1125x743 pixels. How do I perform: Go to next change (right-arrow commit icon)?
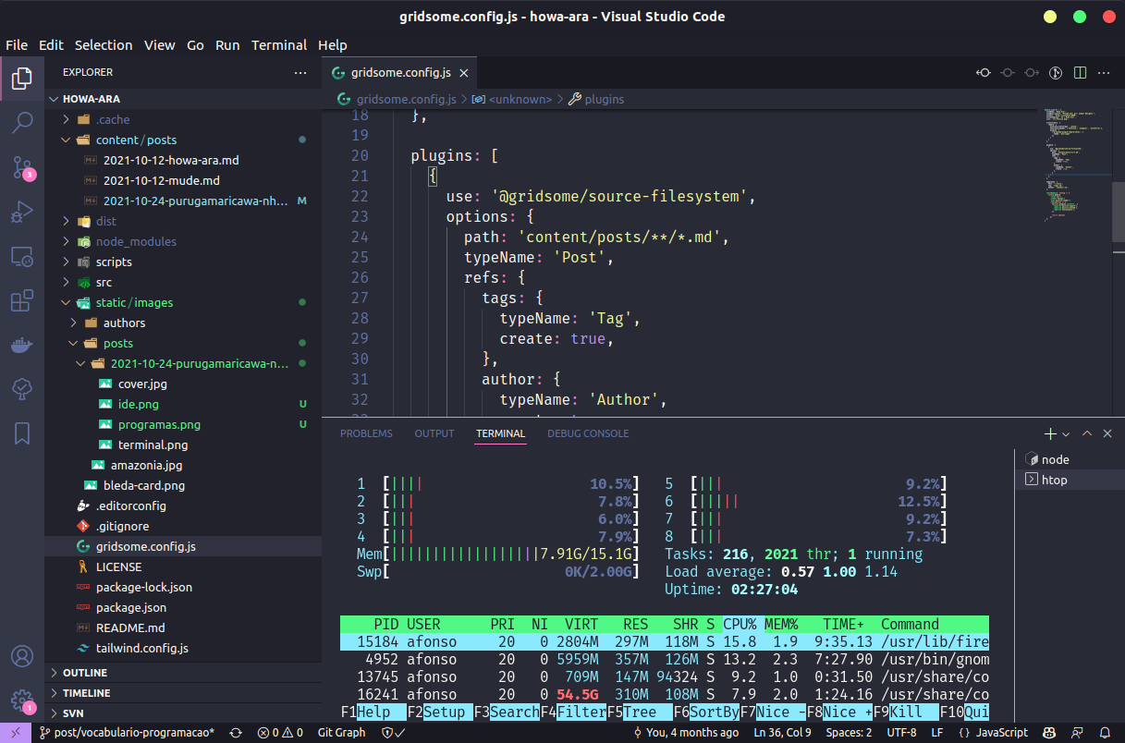pyautogui.click(x=1032, y=73)
